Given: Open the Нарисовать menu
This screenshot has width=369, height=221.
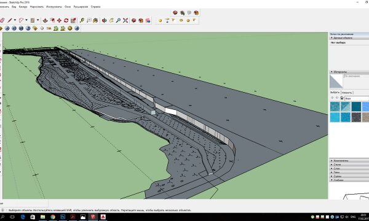Looking at the screenshot, I should tap(37, 7).
